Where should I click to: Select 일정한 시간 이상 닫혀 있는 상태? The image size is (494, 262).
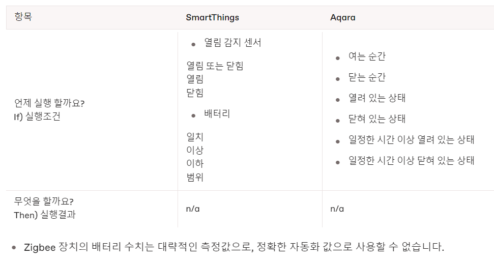pos(411,161)
